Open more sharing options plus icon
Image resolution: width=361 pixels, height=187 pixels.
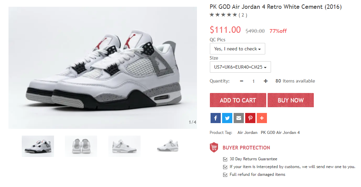262,118
